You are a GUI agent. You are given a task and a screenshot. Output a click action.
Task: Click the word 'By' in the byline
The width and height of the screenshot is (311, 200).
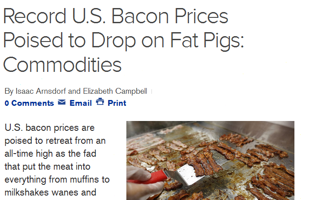coord(9,91)
